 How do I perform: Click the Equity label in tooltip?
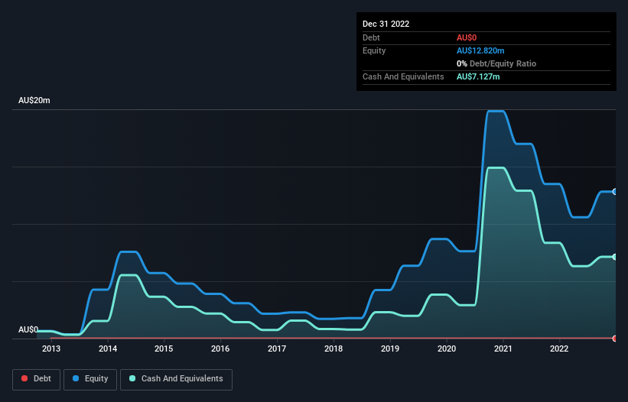point(374,50)
